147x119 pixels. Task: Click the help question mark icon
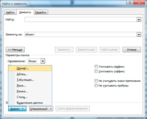(130, 2)
